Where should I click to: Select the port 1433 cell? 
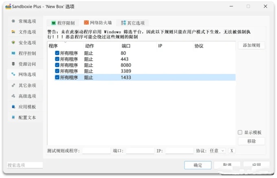[x=126, y=77]
